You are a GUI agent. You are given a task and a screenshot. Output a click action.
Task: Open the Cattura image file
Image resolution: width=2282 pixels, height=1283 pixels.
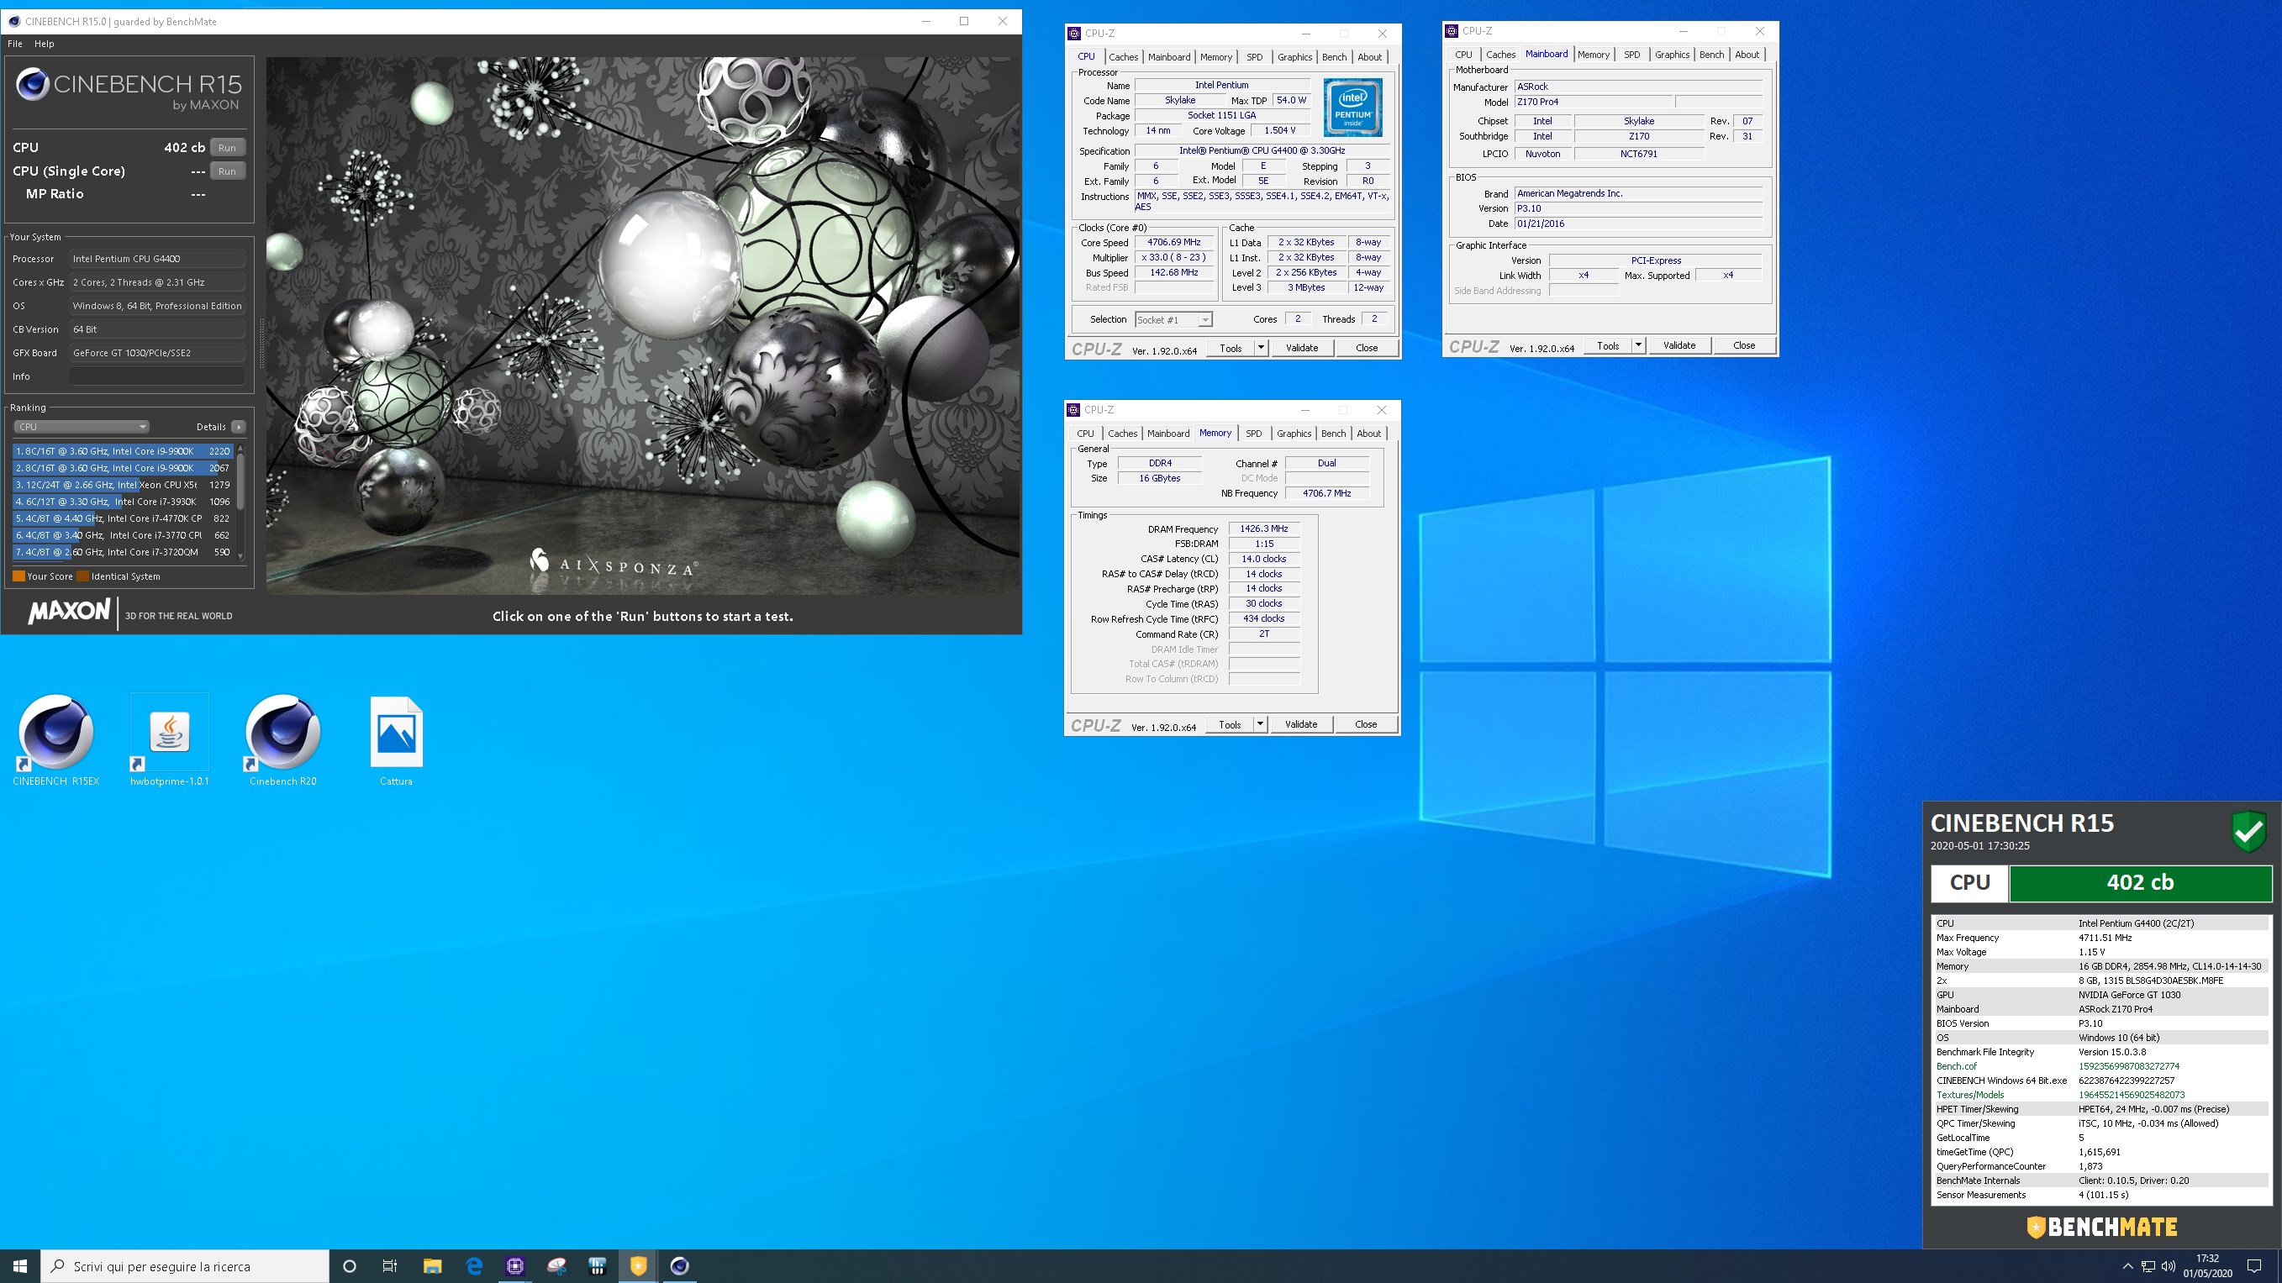396,740
